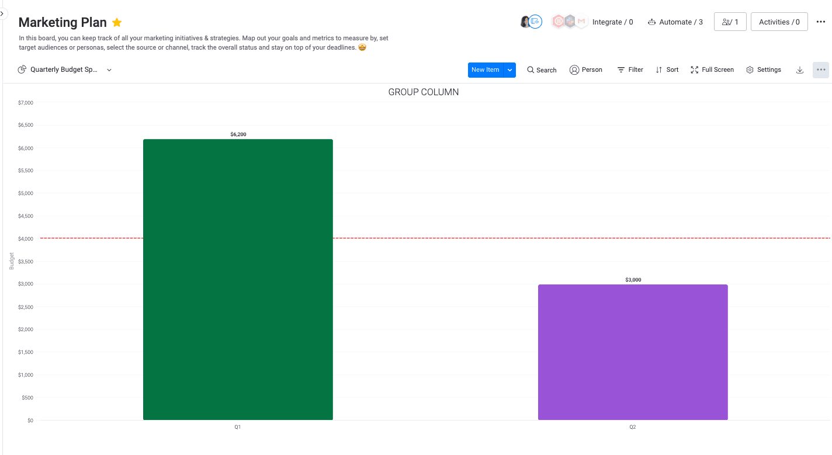Click the download/export chart icon
This screenshot has height=455, width=832.
click(x=799, y=70)
